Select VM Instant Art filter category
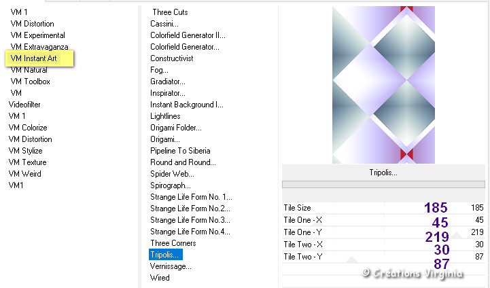The image size is (490, 288). pos(34,58)
